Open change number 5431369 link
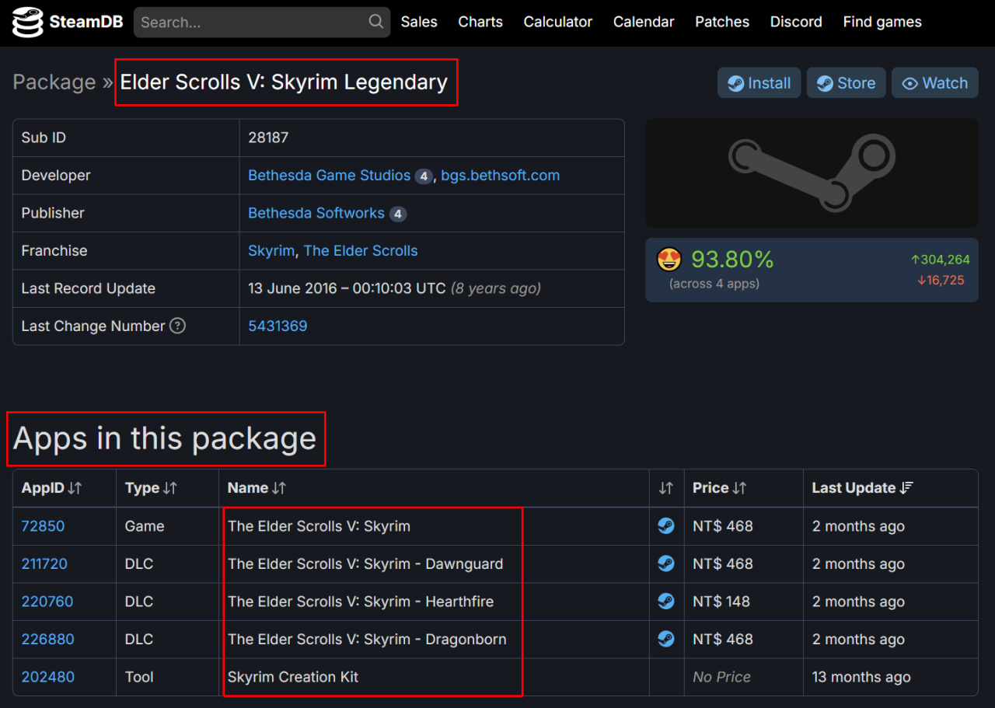995x708 pixels. pyautogui.click(x=278, y=326)
